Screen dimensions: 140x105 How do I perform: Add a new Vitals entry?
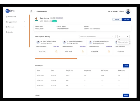pos(126,95)
